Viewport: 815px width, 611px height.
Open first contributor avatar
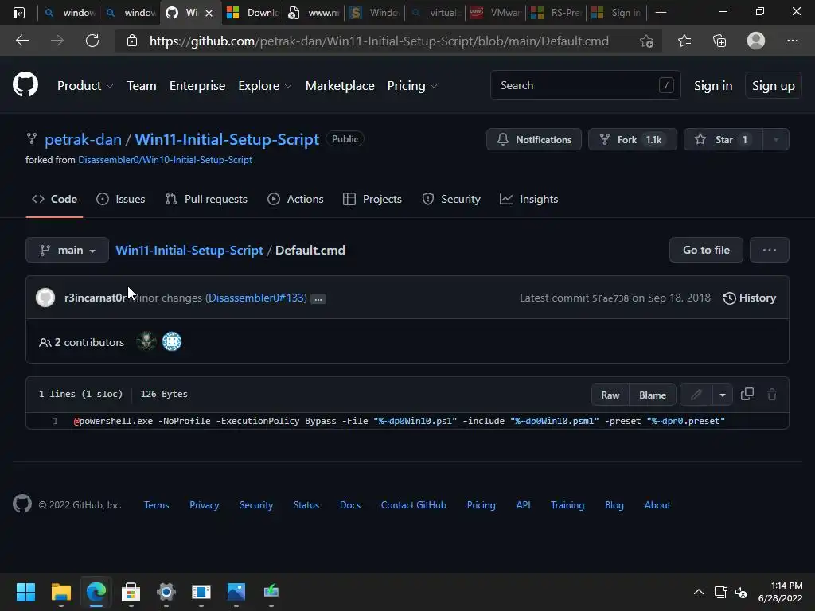coord(146,341)
